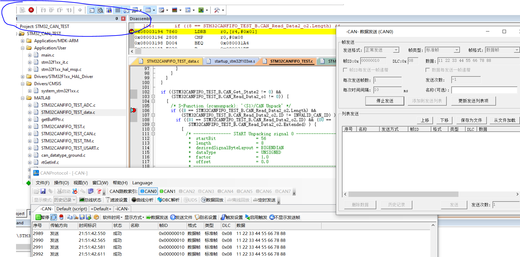Viewport: 520px width, 257px height.
Task: Open 发送文件 send file tool
Action: (181, 217)
